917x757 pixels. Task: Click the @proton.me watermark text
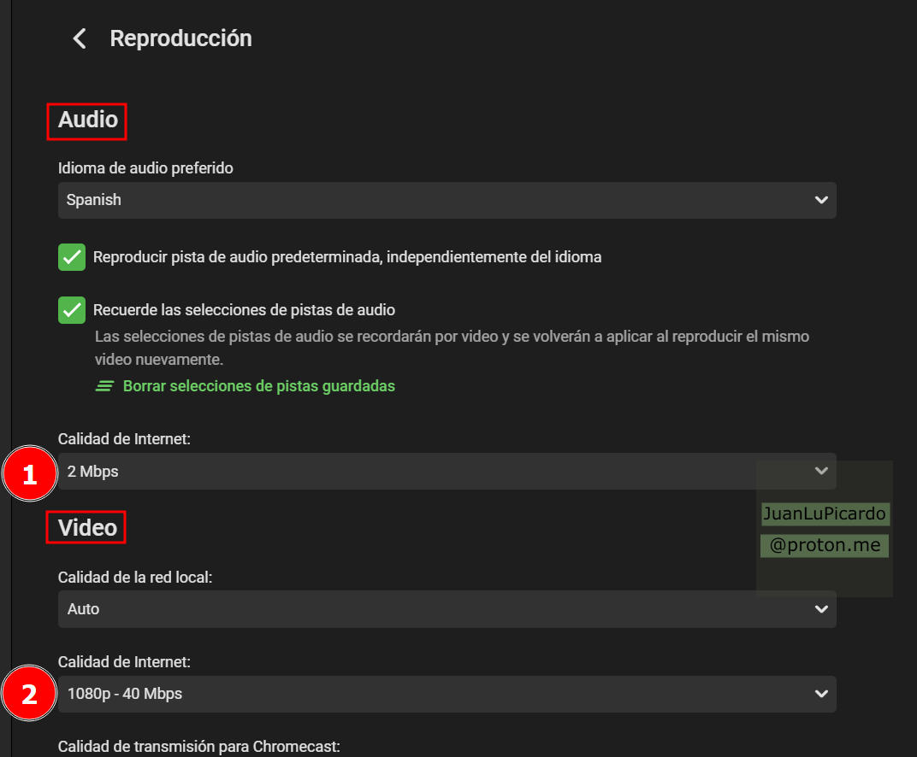click(x=824, y=545)
